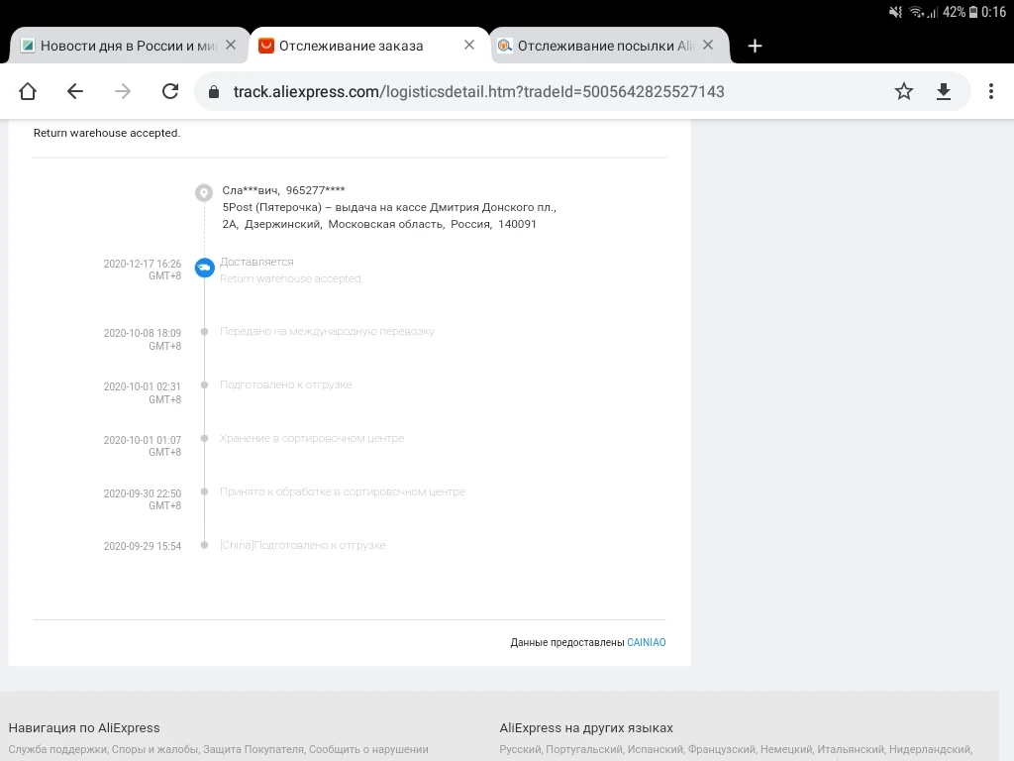The image size is (1014, 761).
Task: Select Хранение в сортировочном центре entry
Action: point(312,438)
